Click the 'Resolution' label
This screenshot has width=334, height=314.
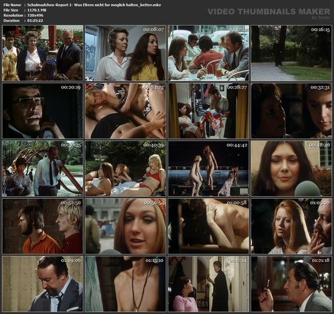click(x=13, y=15)
